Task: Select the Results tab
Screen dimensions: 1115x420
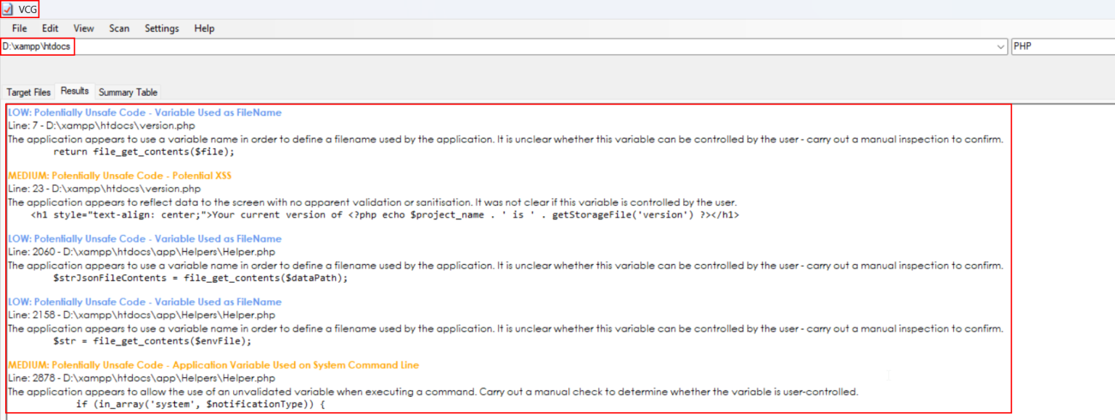Action: click(75, 91)
